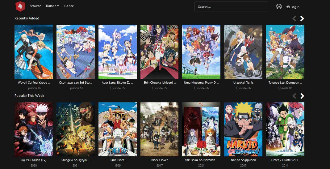The image size is (330, 169).
Task: Show next Popular This Week items with right arrow
Action: 302,96
